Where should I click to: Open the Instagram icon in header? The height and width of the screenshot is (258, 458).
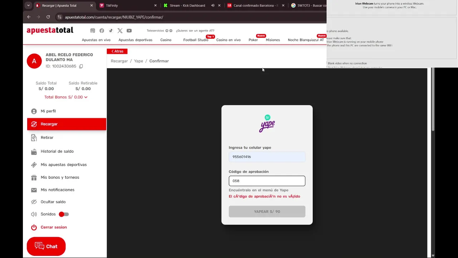(x=93, y=31)
